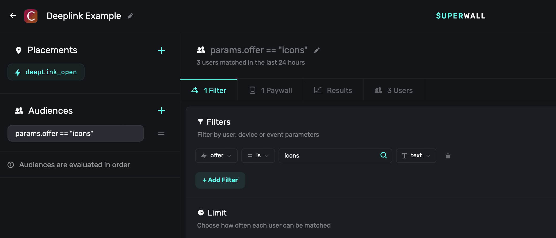This screenshot has height=238, width=556.
Task: Switch to the 1 Paywall tab
Action: (270, 90)
